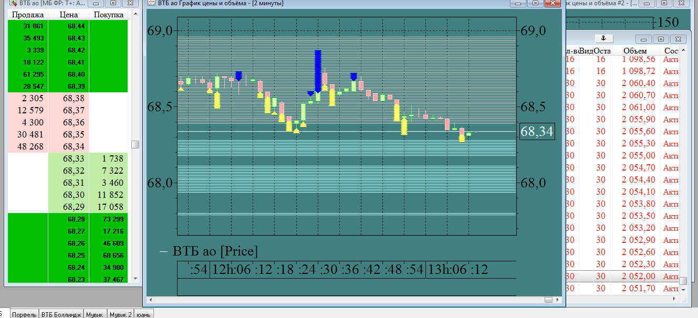The image size is (698, 318).
Task: Go to the Мувик 2 tab
Action: [120, 314]
